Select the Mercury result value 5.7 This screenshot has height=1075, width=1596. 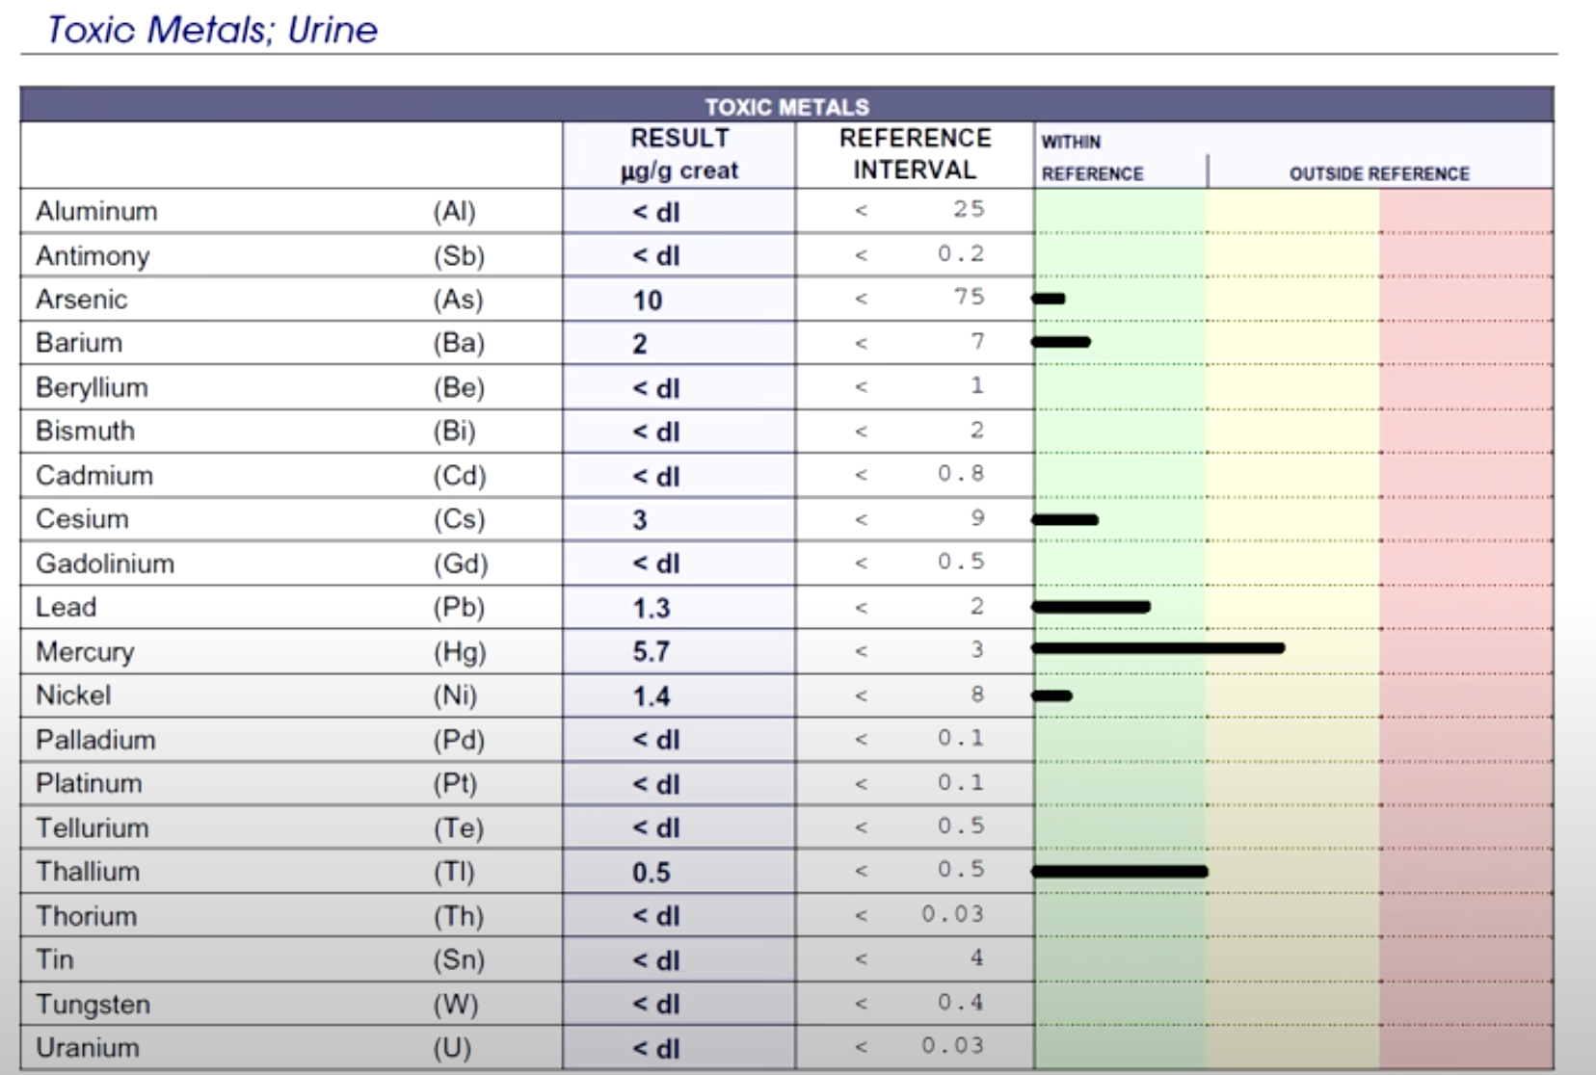pos(651,652)
